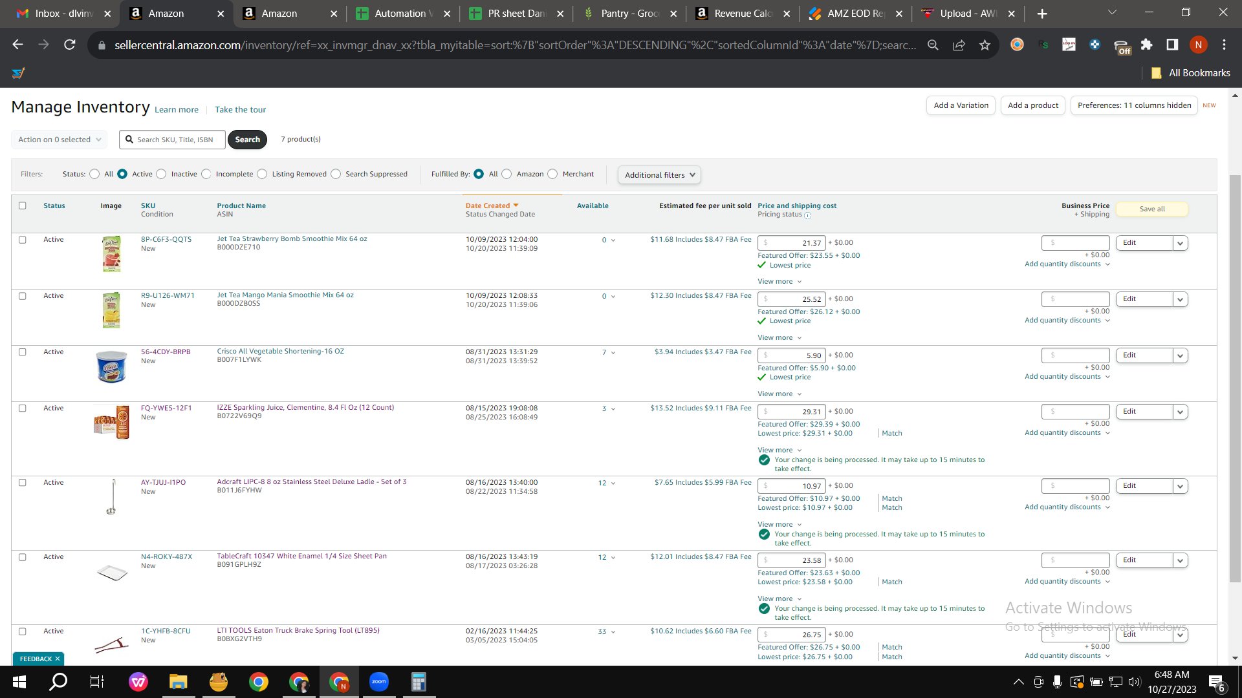The image size is (1242, 698).
Task: Check the IZZE Sparkling Juice row checkbox
Action: pyautogui.click(x=23, y=408)
